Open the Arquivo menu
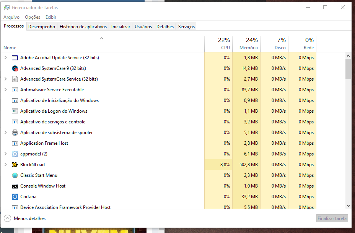The image size is (355, 233). [11, 17]
